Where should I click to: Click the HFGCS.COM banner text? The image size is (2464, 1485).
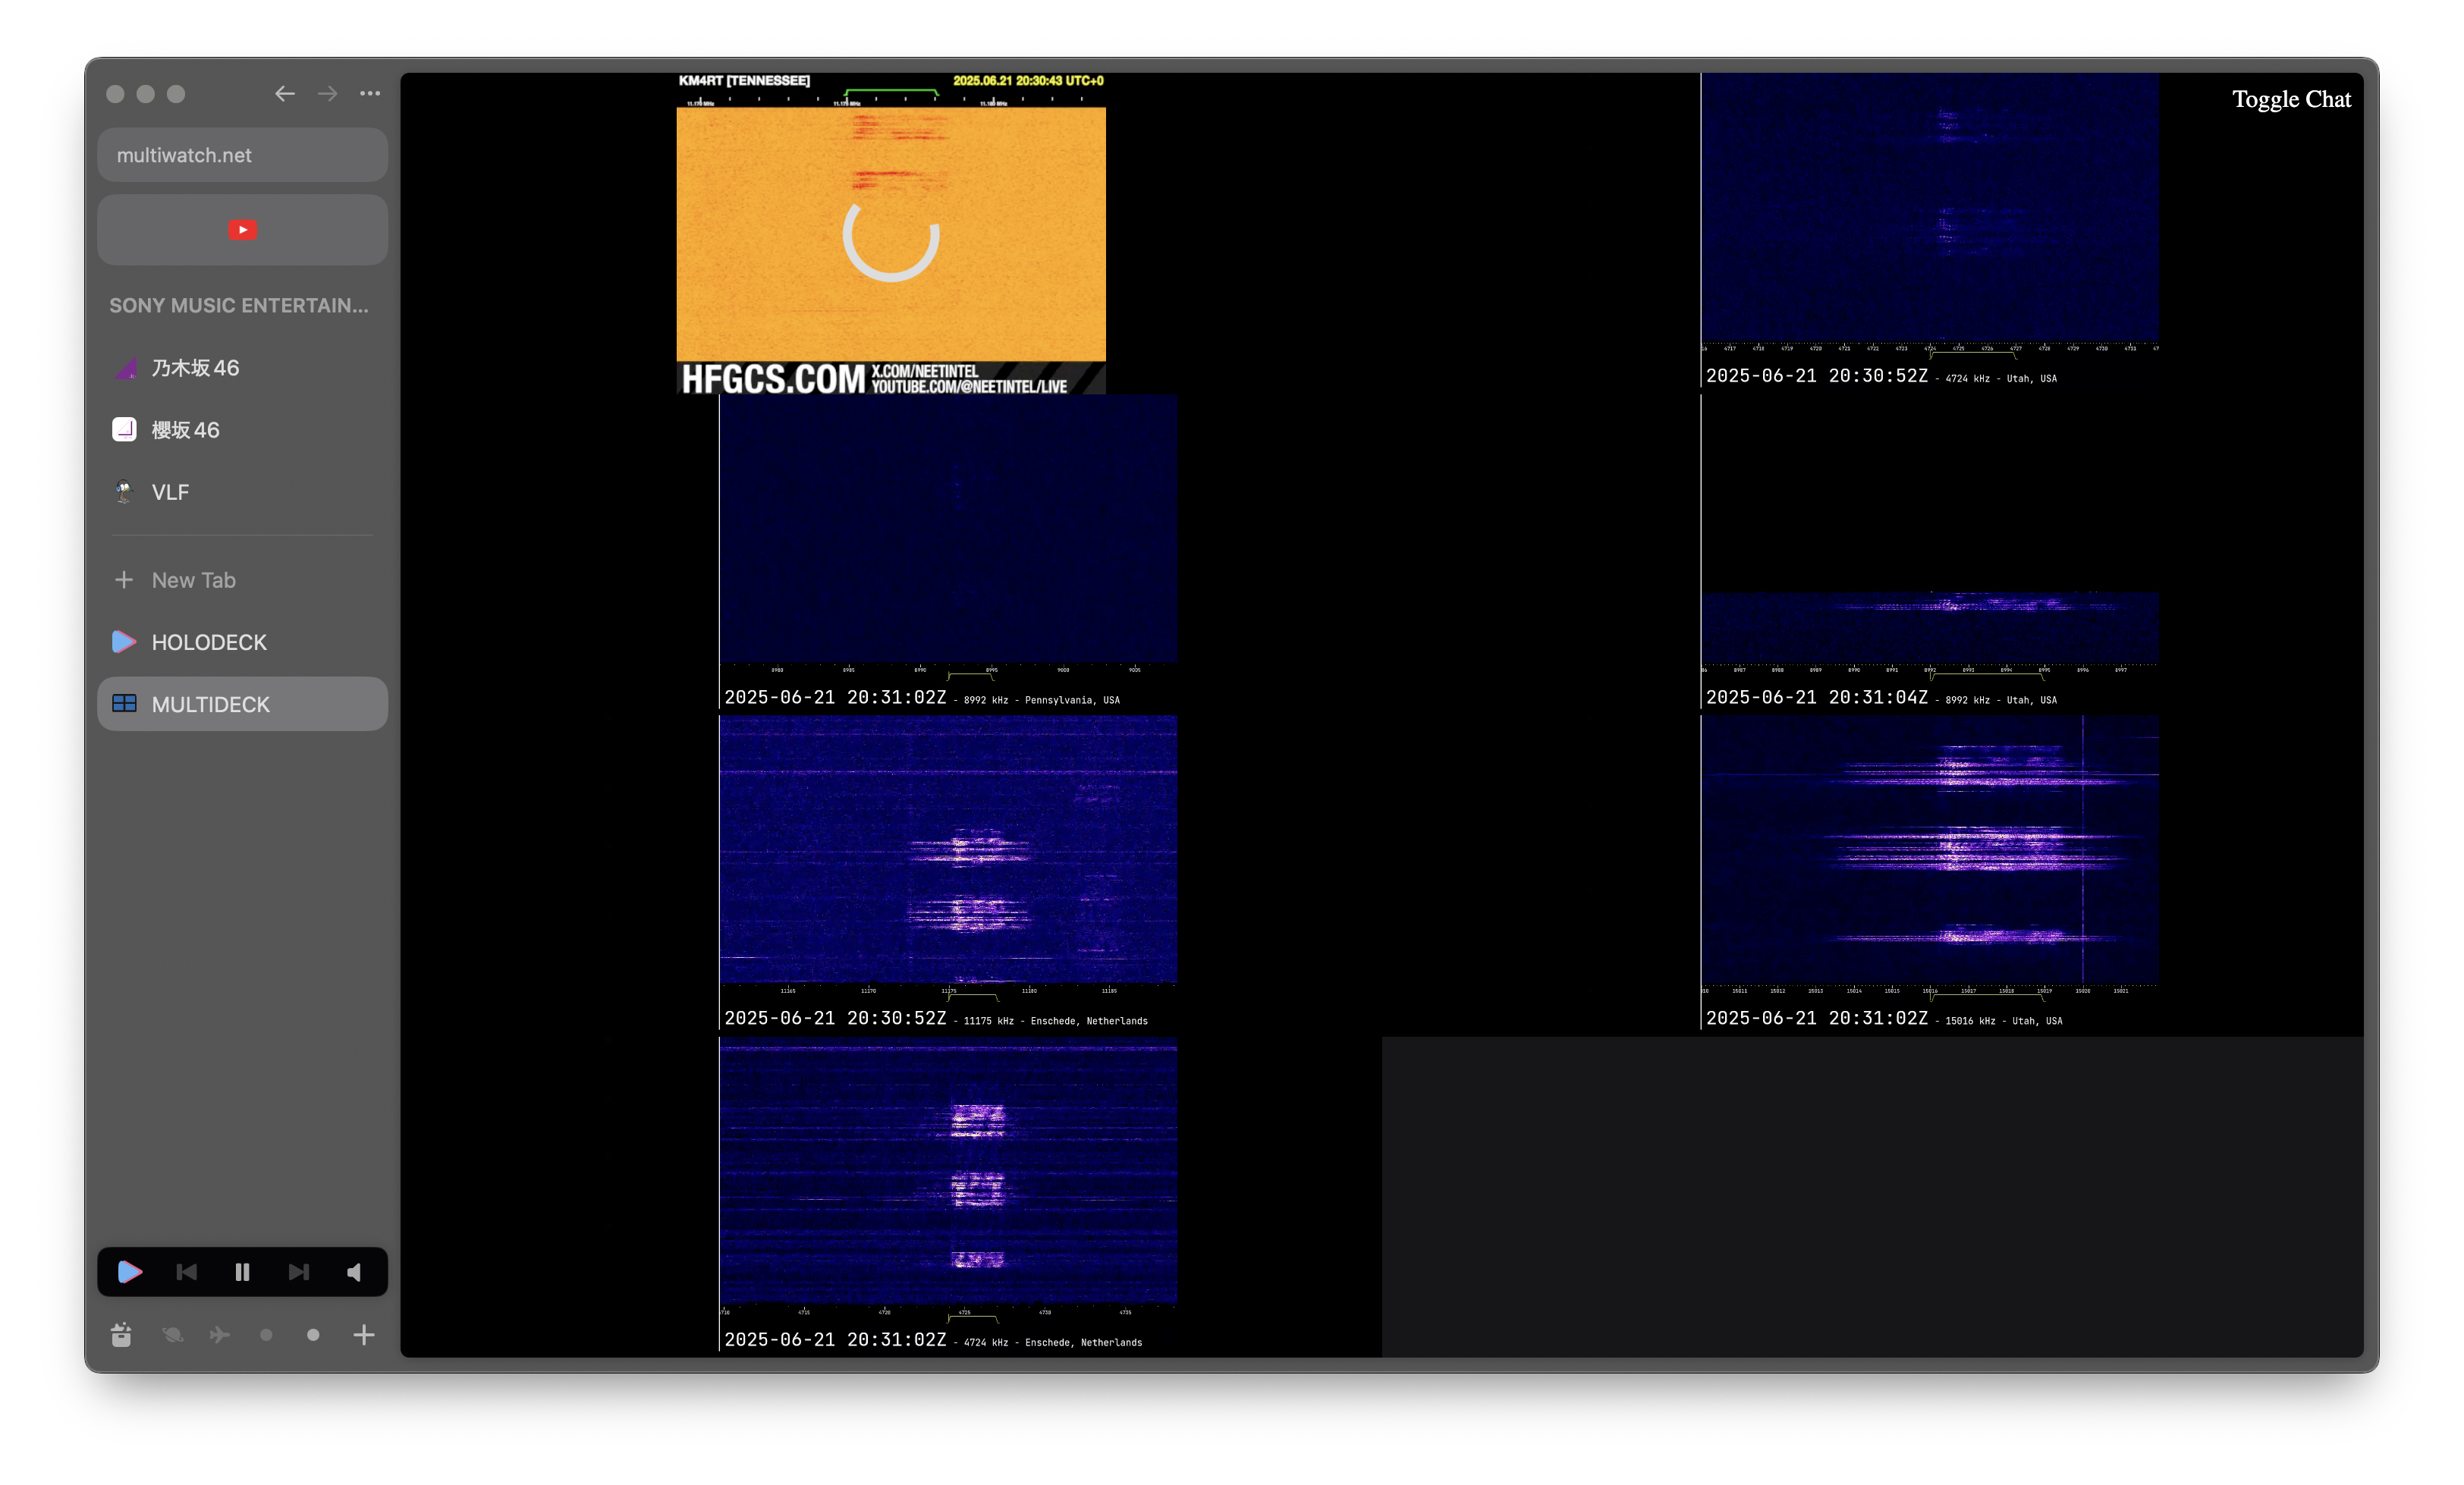point(773,379)
